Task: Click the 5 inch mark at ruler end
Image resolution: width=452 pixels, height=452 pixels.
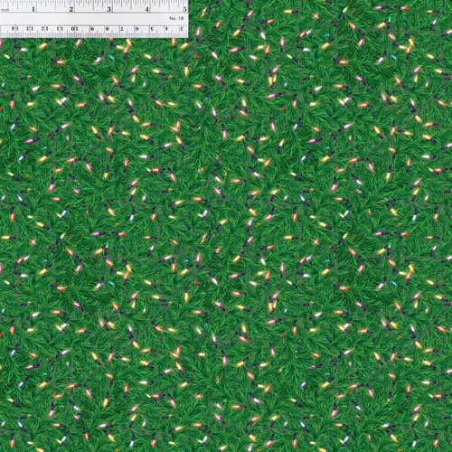Action: [185, 9]
